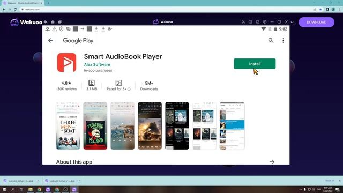Click Show all in the downloads bar

330,181
